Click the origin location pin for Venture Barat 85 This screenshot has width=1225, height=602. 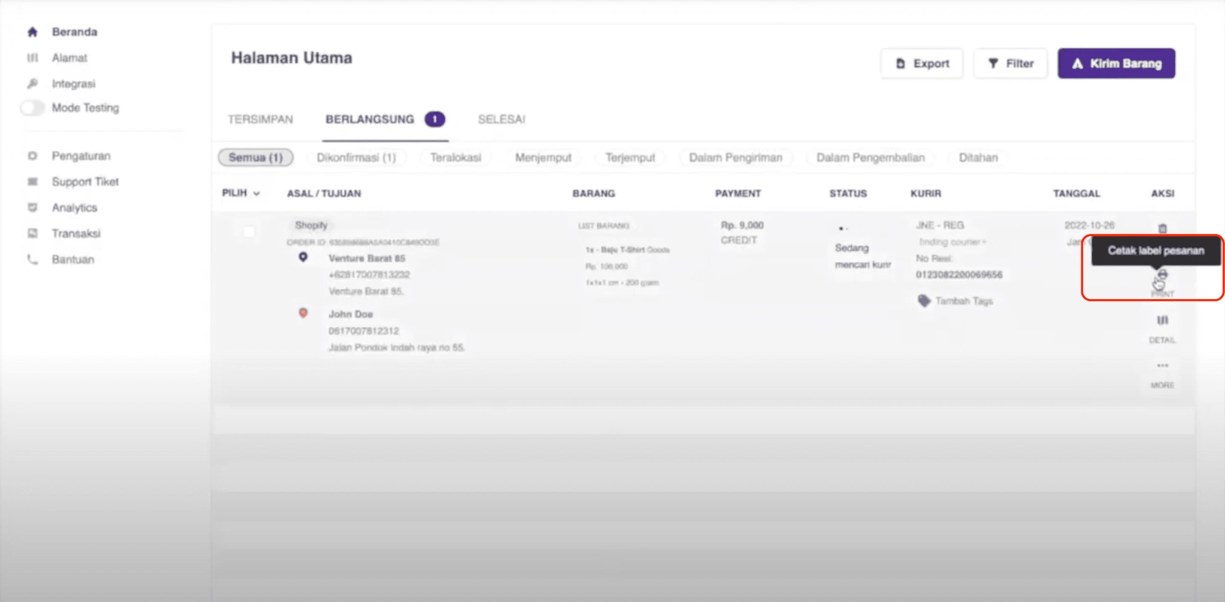(x=303, y=257)
